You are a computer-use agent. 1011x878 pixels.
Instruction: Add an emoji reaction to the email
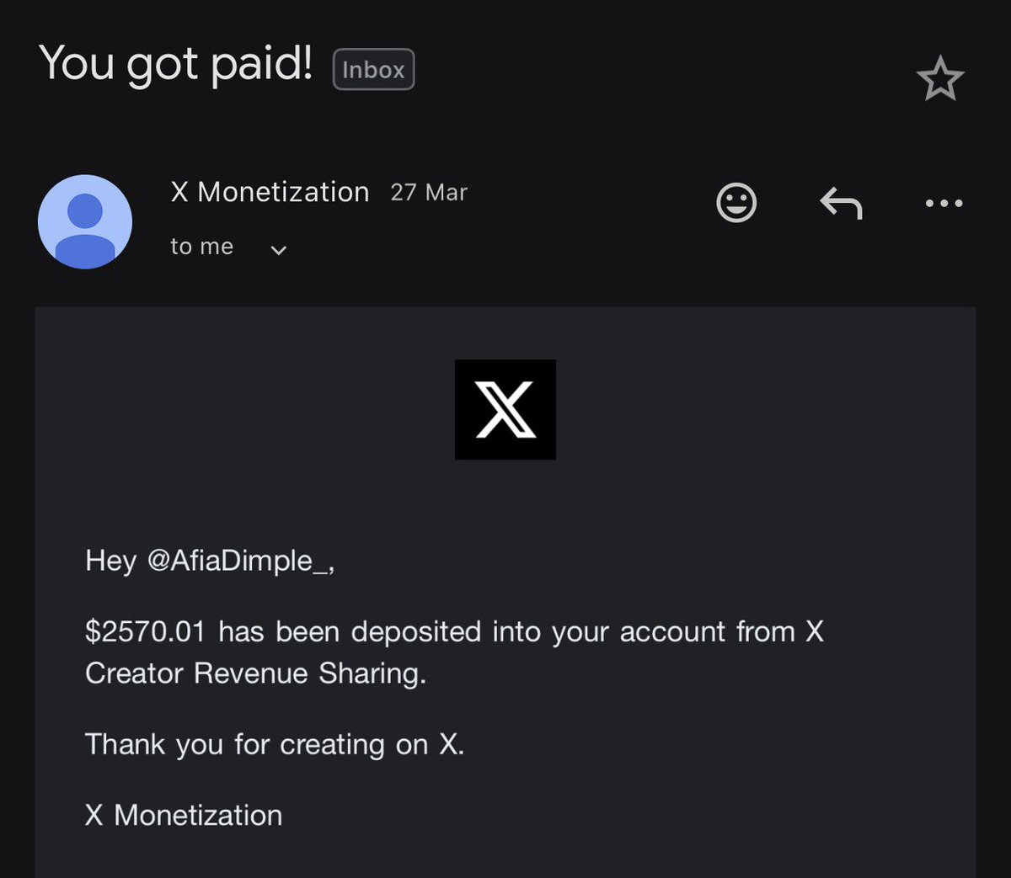coord(736,203)
